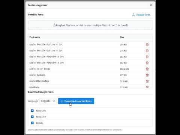
Task: Click the Upload fonts link
Action: point(141,15)
